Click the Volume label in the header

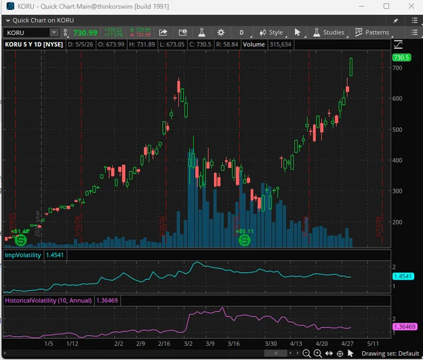254,45
